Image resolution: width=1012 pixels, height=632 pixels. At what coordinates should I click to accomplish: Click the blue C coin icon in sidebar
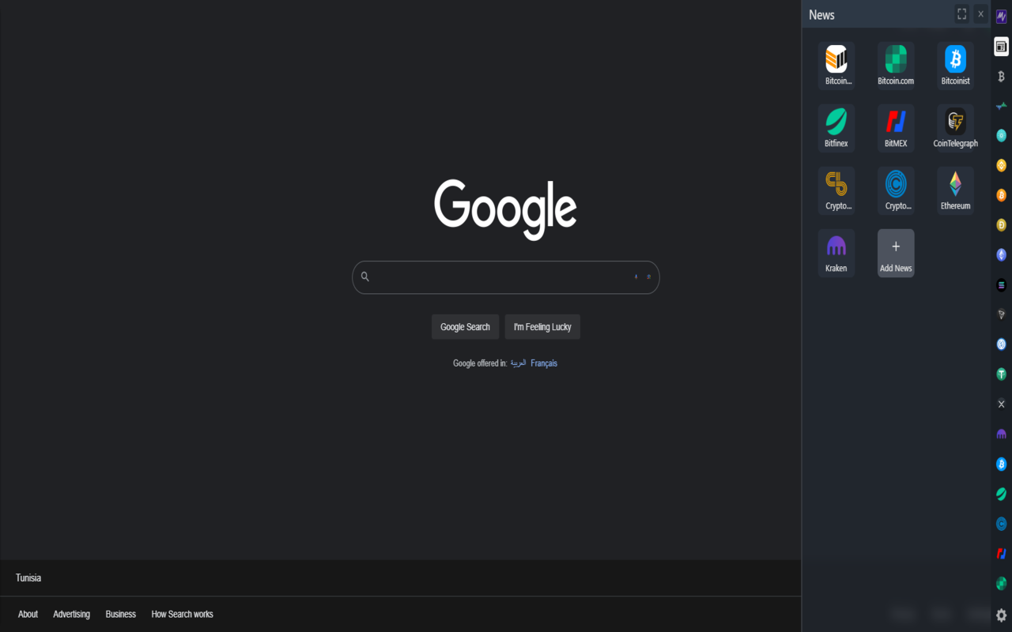tap(1001, 524)
